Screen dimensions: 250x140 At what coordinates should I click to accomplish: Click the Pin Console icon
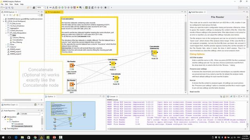(231, 96)
